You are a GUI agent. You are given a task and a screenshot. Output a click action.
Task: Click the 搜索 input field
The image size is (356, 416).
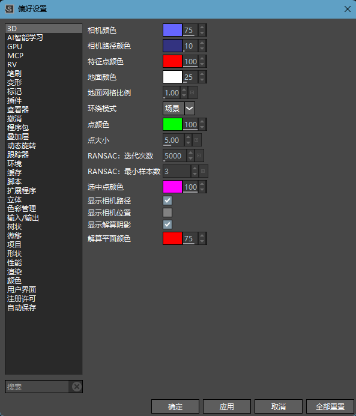pyautogui.click(x=37, y=387)
